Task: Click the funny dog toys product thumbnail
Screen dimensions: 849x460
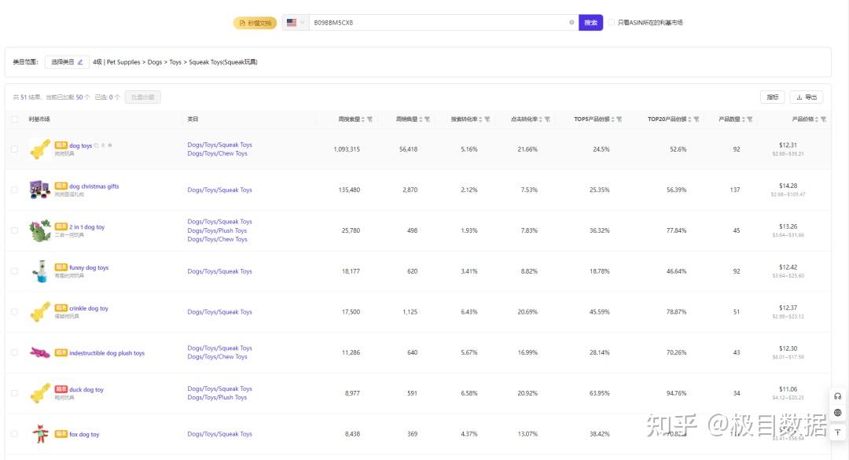Action: (x=39, y=271)
